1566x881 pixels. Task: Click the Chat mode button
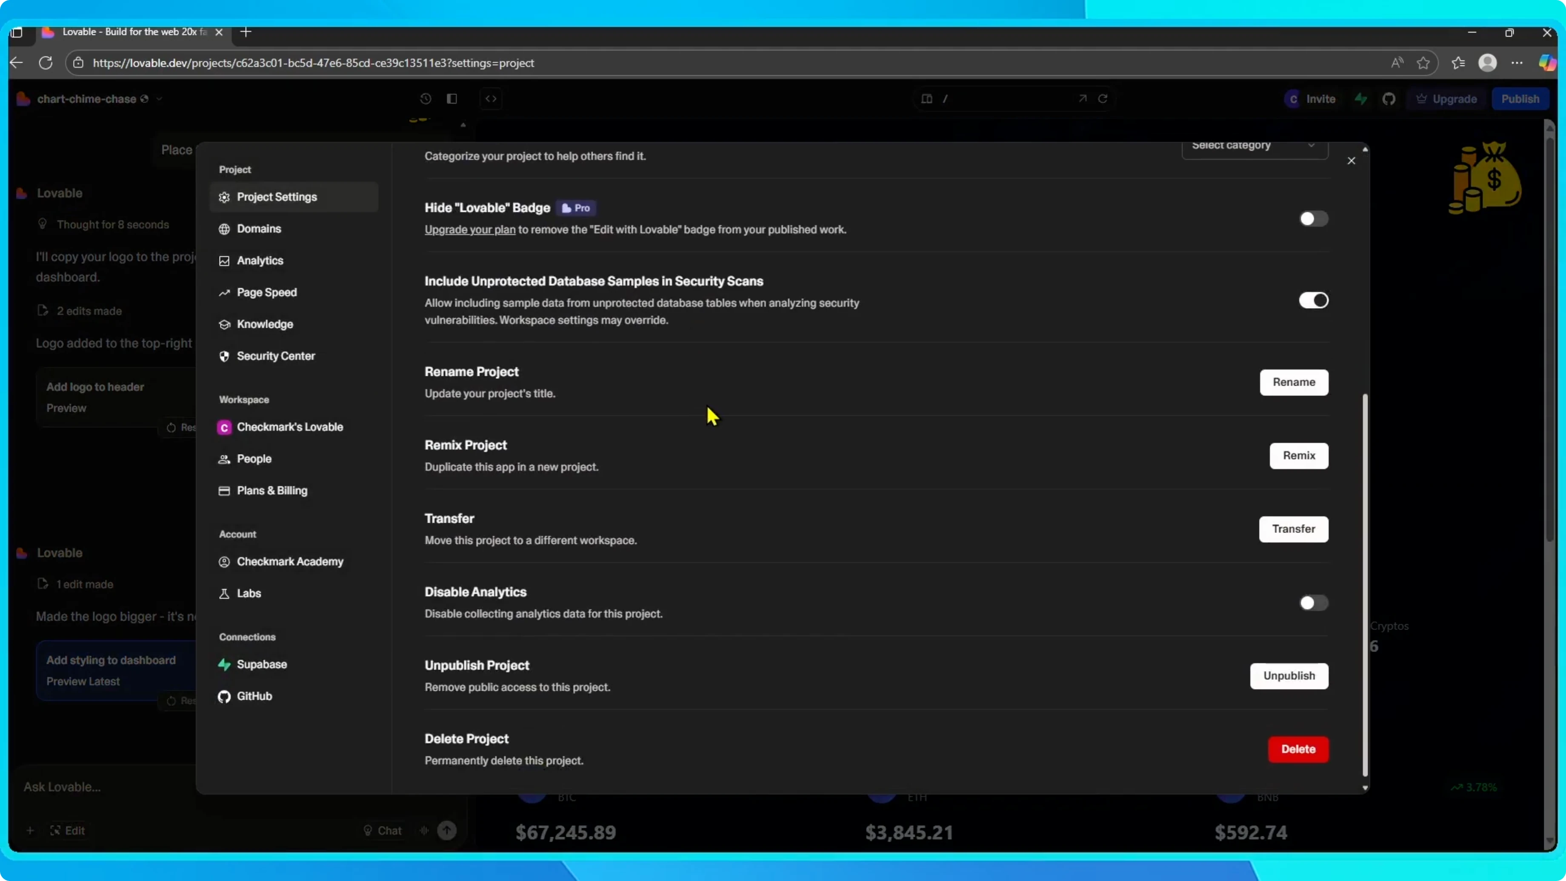point(383,830)
